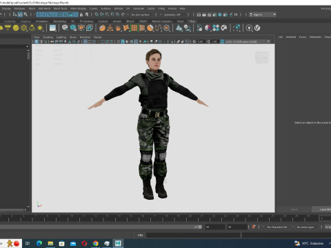Click the teal render region shelf icon
The width and height of the screenshot is (331, 248).
[237, 28]
